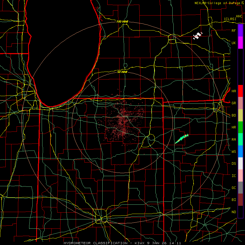Viewport: 245px width, 245px height.
Task: Click the BI legend label
Action: (234, 200)
